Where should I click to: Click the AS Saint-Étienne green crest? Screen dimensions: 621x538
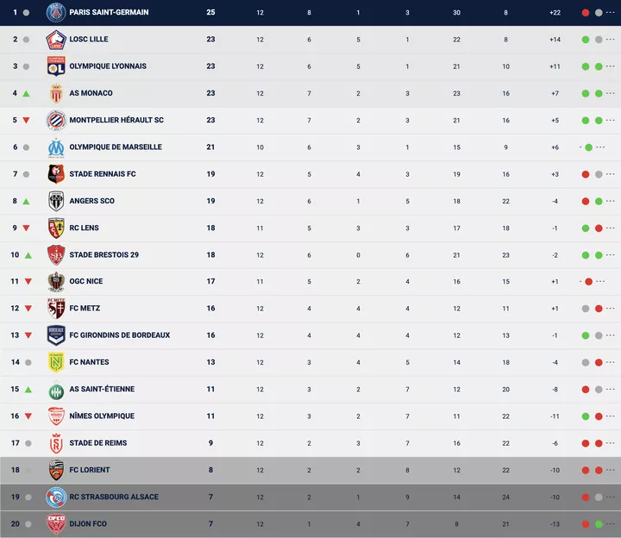56,390
